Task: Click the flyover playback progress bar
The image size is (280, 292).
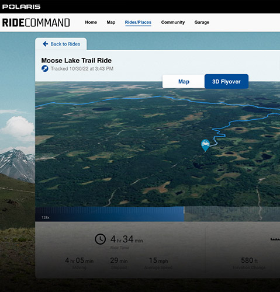Action: [x=157, y=214]
